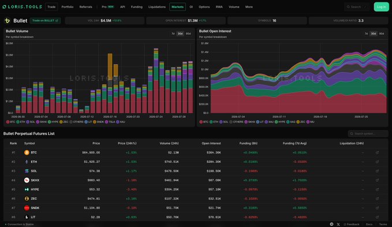
Task: Toggle MU series in Open Interest legend
Action: tap(310, 122)
